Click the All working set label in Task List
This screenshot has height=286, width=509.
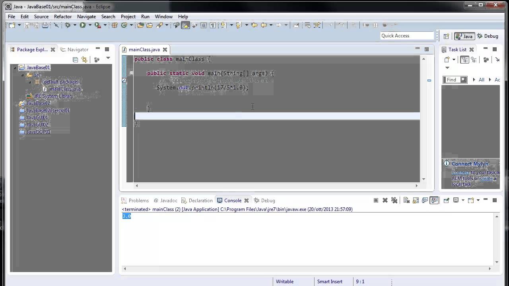click(482, 80)
